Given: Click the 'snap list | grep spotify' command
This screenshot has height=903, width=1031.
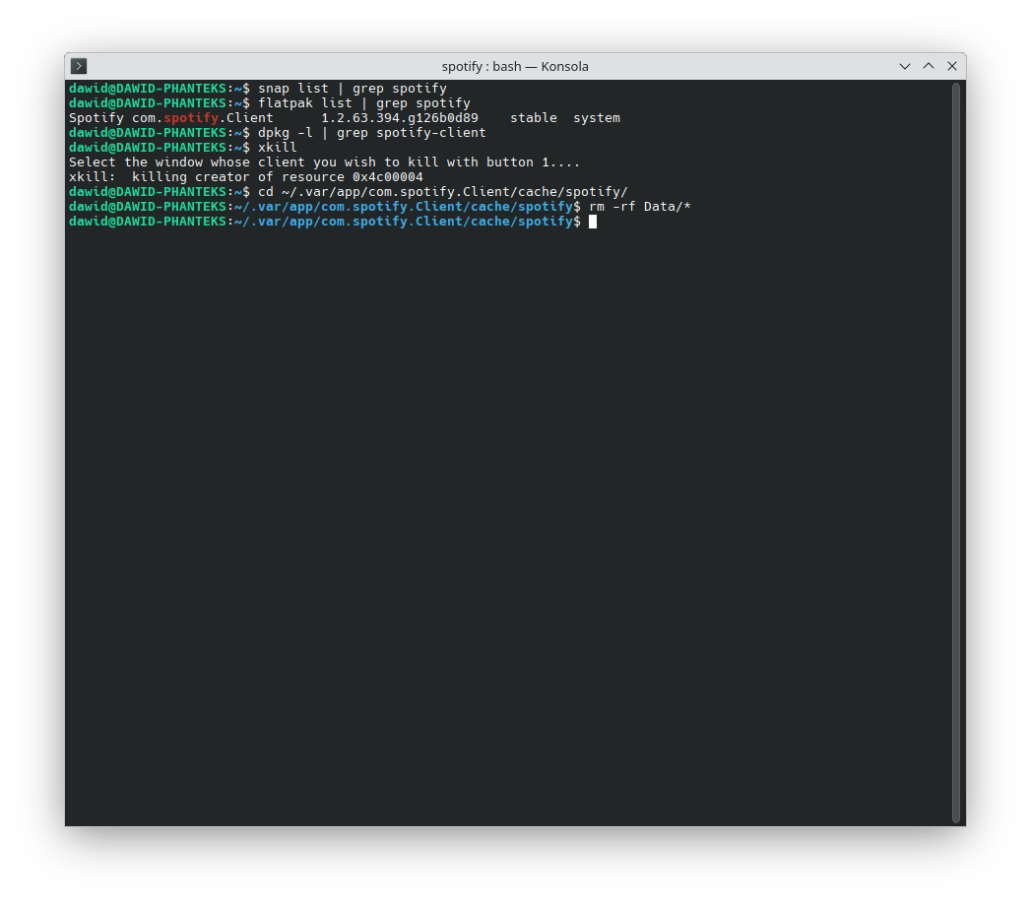Looking at the screenshot, I should point(353,88).
